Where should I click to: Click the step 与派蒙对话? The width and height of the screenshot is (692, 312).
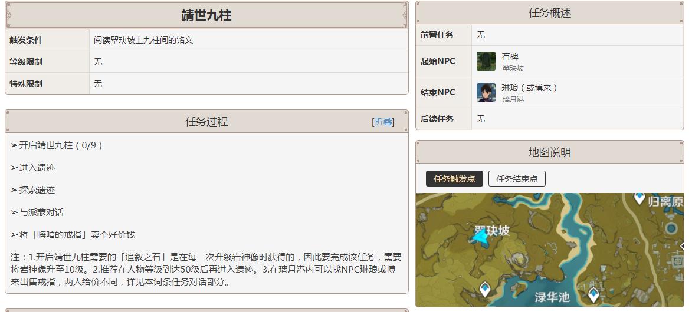click(38, 213)
